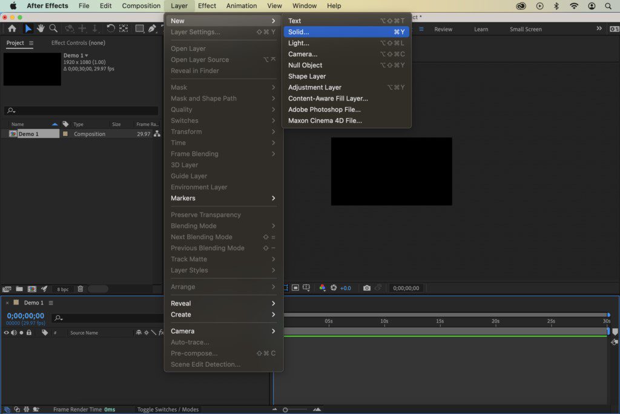Click the 8 bpc color depth button
This screenshot has height=414, width=620.
click(62, 289)
